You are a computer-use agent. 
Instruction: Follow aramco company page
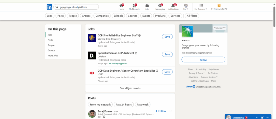click(203, 59)
